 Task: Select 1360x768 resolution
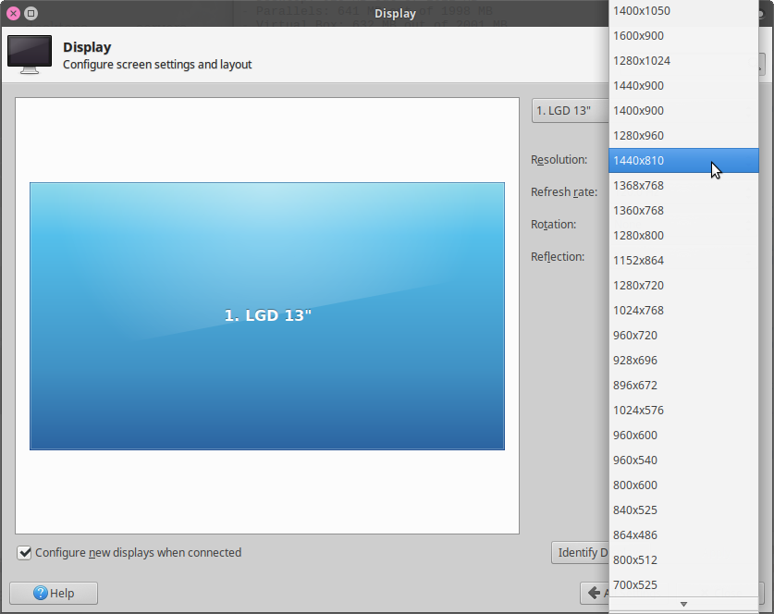tap(683, 211)
